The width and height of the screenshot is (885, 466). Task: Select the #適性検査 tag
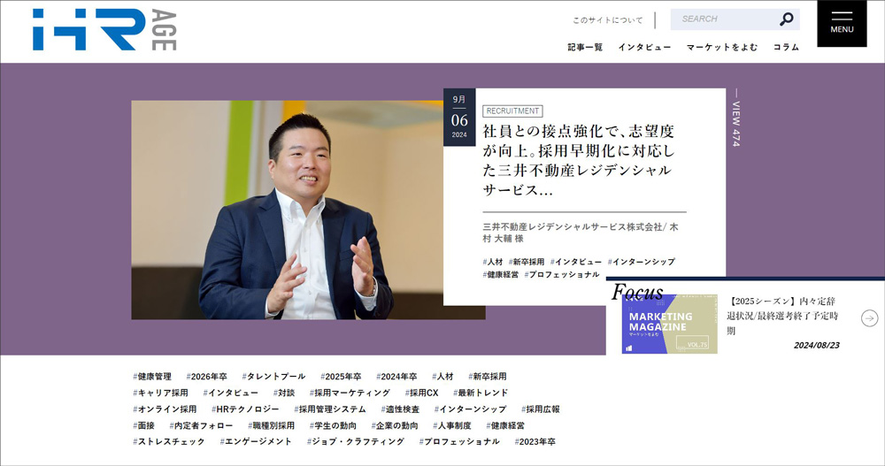[x=400, y=409]
